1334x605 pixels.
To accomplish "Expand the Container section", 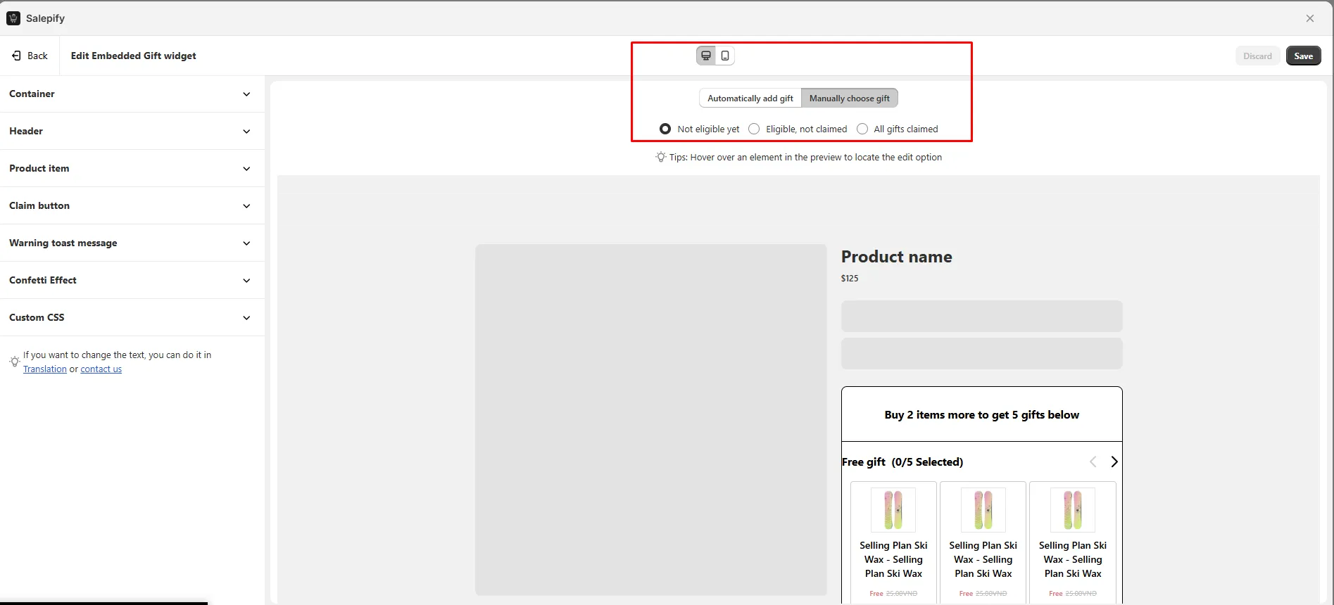I will (x=132, y=94).
